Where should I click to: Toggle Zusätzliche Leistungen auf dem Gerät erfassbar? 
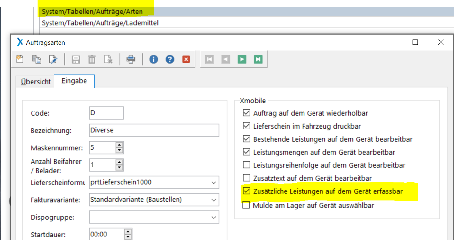tap(247, 191)
